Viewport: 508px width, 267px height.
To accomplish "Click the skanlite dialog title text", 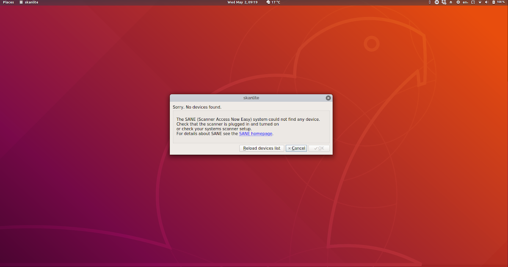I will [251, 98].
